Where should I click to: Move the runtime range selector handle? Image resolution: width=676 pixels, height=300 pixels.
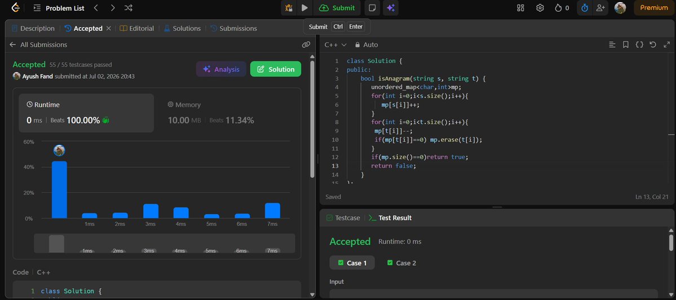pyautogui.click(x=56, y=244)
